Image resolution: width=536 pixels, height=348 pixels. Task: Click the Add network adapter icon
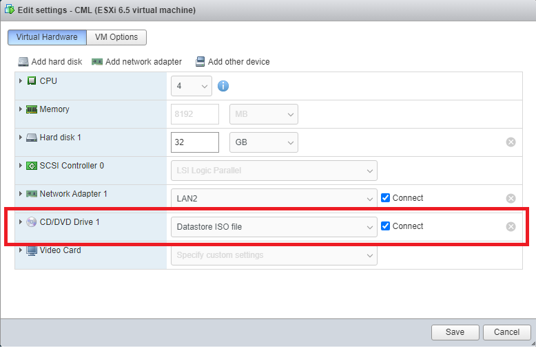(x=97, y=62)
